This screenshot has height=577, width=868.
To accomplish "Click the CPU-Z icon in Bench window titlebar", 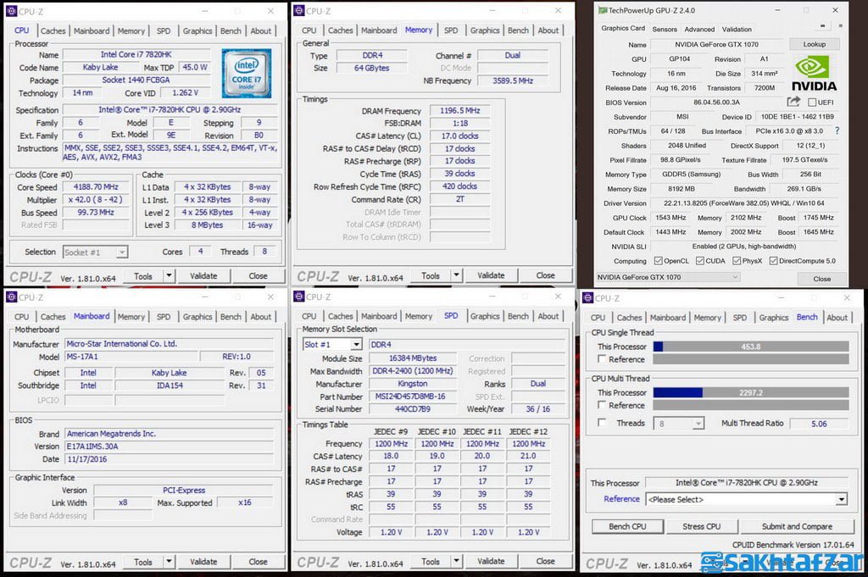I will [587, 297].
